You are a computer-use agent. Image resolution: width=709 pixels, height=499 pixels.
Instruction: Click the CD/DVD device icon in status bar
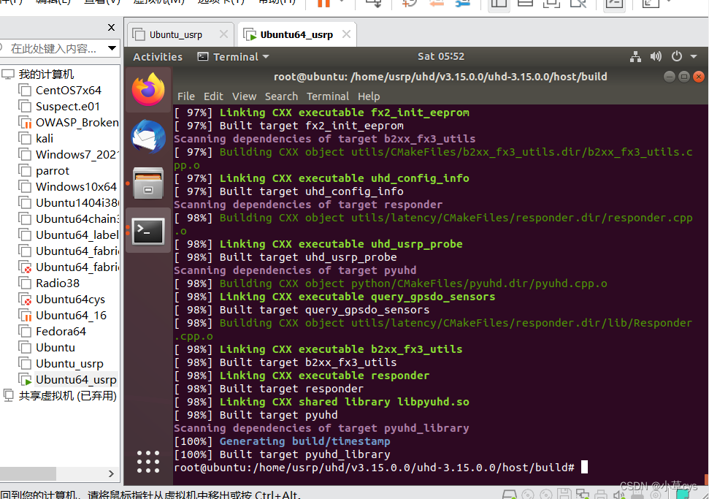[526, 495]
